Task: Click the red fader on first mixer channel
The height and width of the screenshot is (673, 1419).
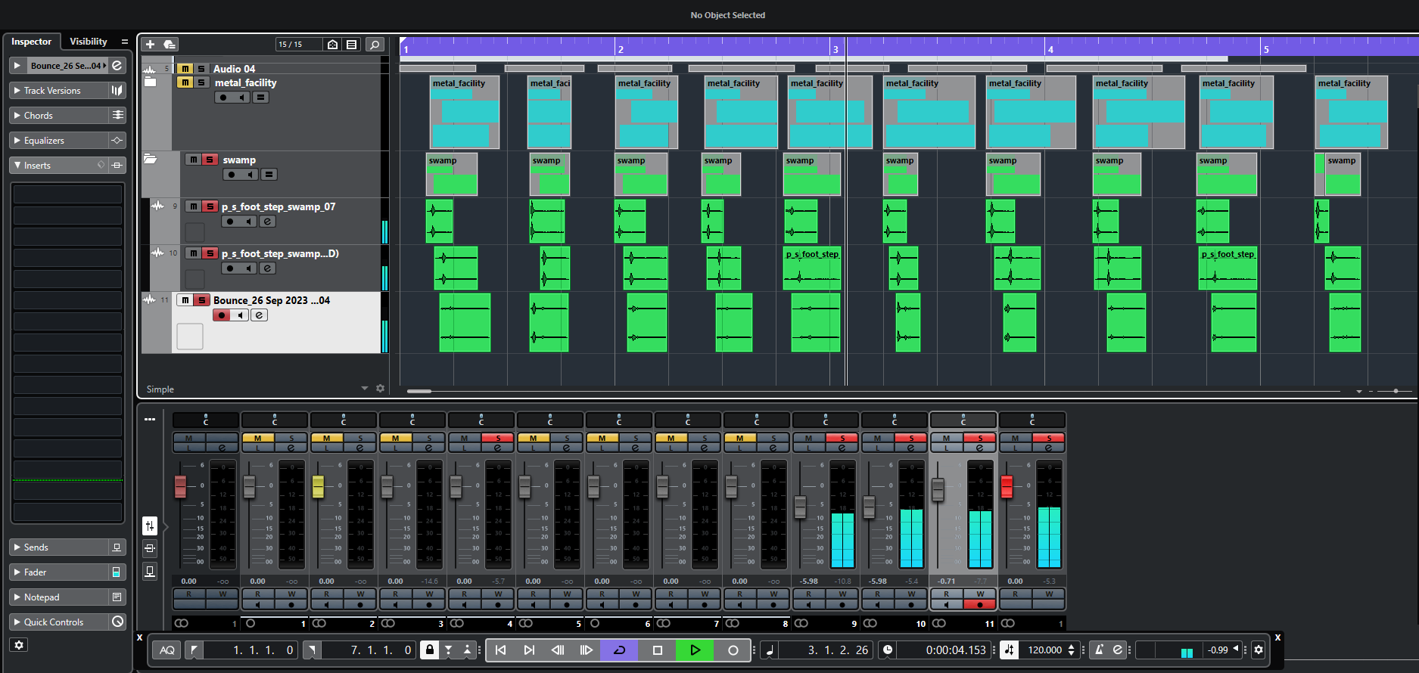Action: pyautogui.click(x=180, y=487)
